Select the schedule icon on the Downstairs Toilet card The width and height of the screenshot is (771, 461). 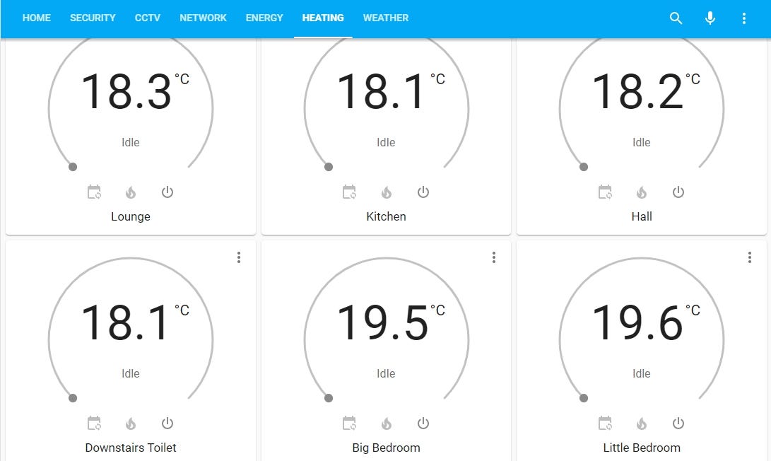(x=94, y=423)
